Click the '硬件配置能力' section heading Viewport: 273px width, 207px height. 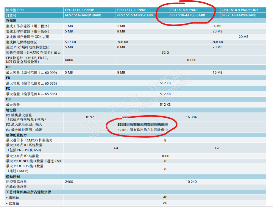(x=16, y=135)
